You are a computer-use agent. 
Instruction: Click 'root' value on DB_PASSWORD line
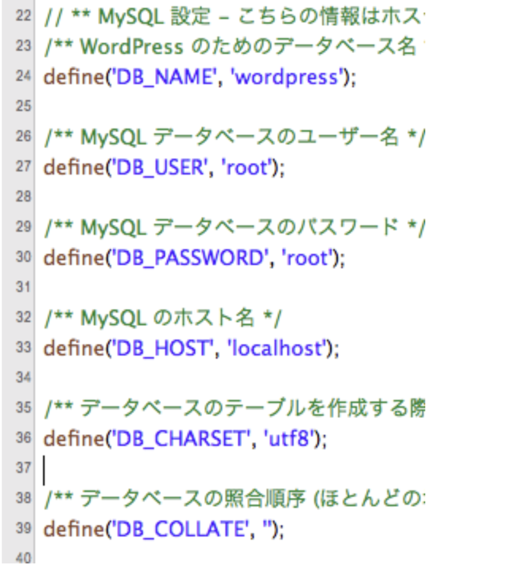click(x=307, y=258)
